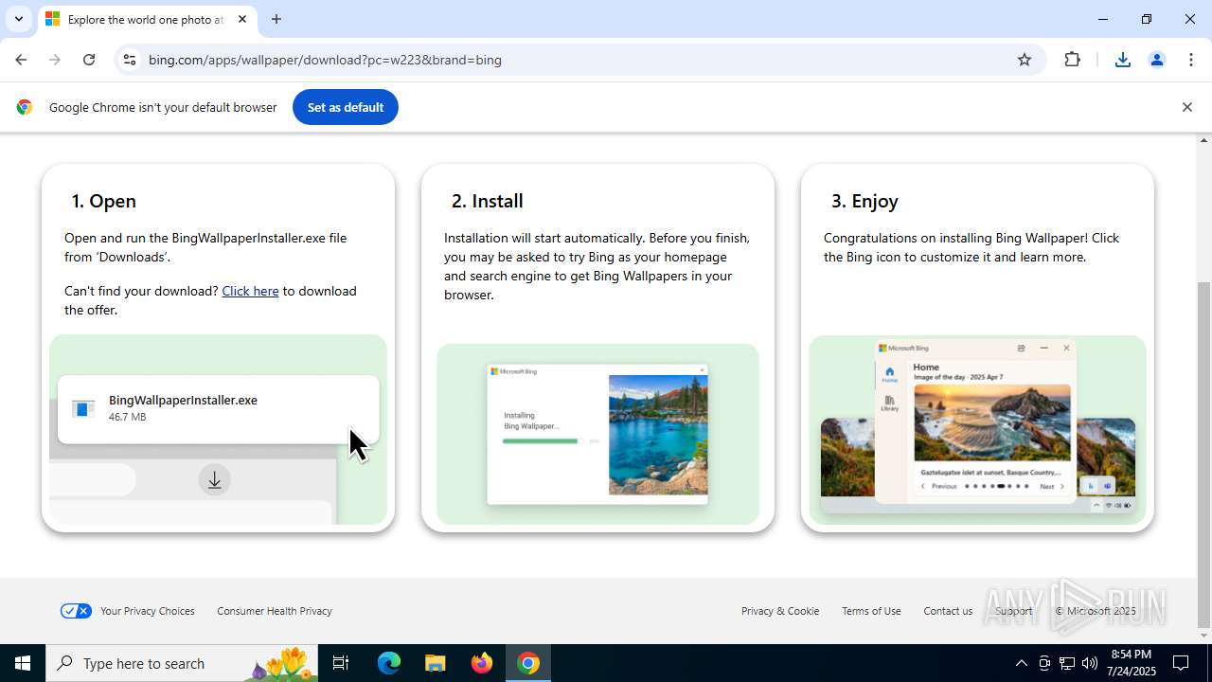Toggle Your Privacy Choices icon
The height and width of the screenshot is (682, 1212).
tap(77, 611)
